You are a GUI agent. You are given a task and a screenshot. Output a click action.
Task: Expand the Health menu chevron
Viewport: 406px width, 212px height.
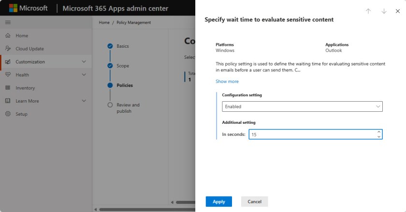click(x=84, y=75)
